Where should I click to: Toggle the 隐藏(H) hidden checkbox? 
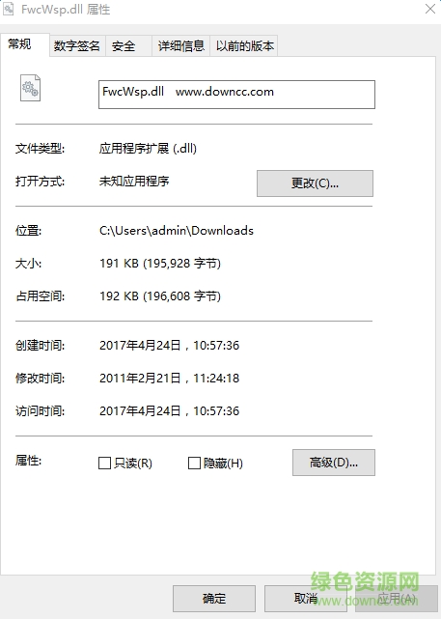tap(194, 463)
